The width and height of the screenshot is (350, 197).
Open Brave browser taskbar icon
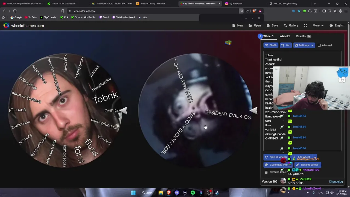(x=169, y=193)
